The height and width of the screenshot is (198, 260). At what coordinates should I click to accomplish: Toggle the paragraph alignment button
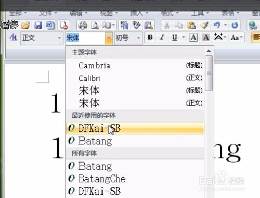256,38
